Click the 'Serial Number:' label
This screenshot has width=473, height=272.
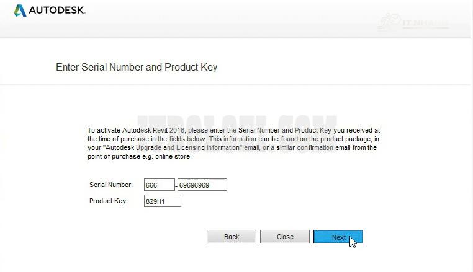click(111, 185)
